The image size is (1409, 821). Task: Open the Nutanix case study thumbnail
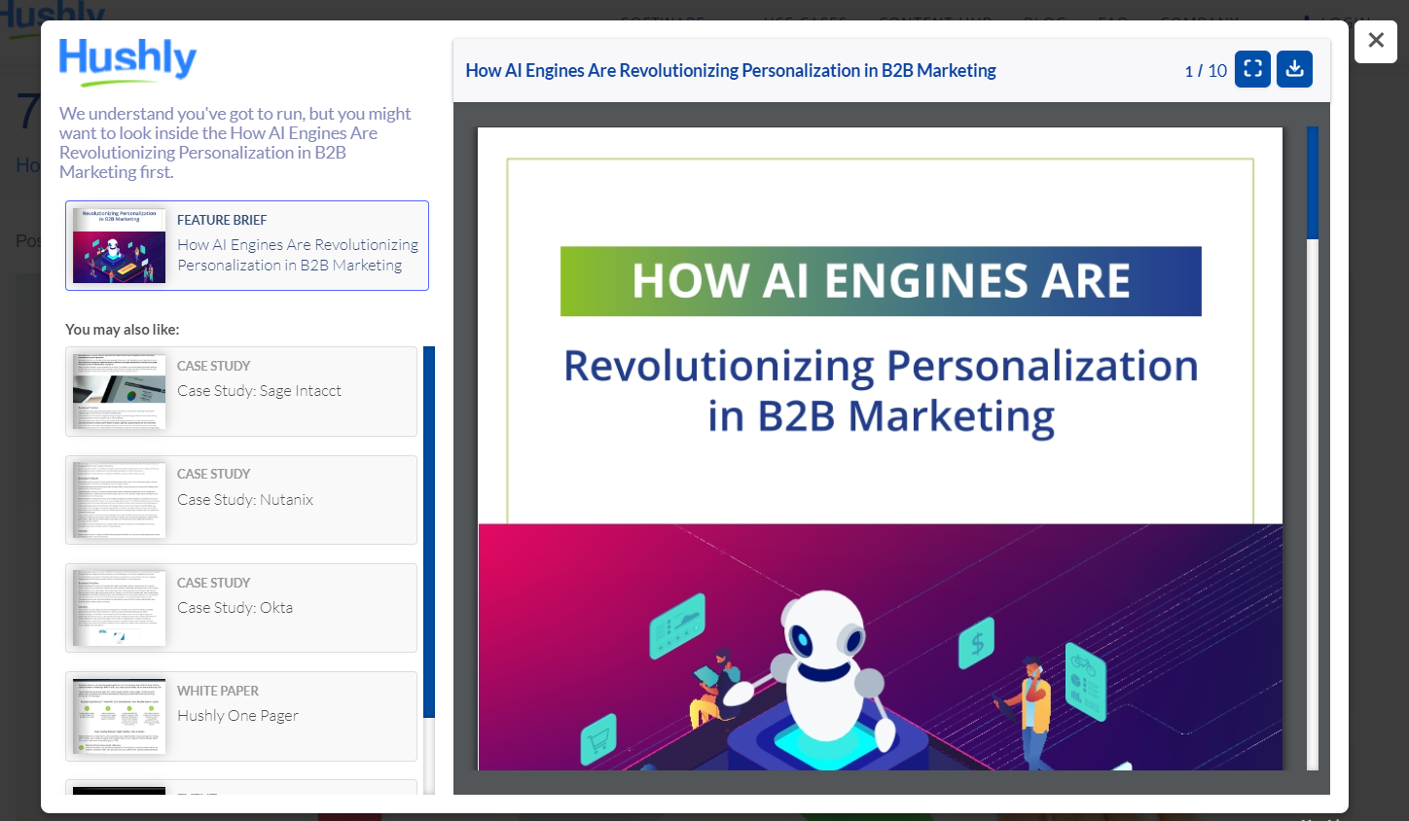[x=118, y=499]
